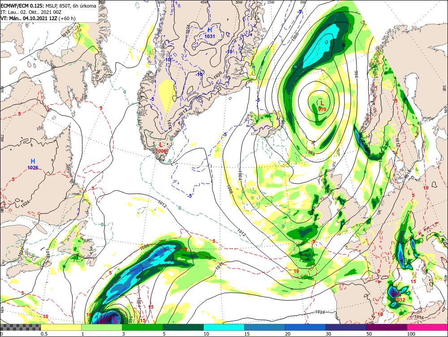
Task: Click the checkered grey 0–0.5 legend swatch
Action: coord(21,327)
